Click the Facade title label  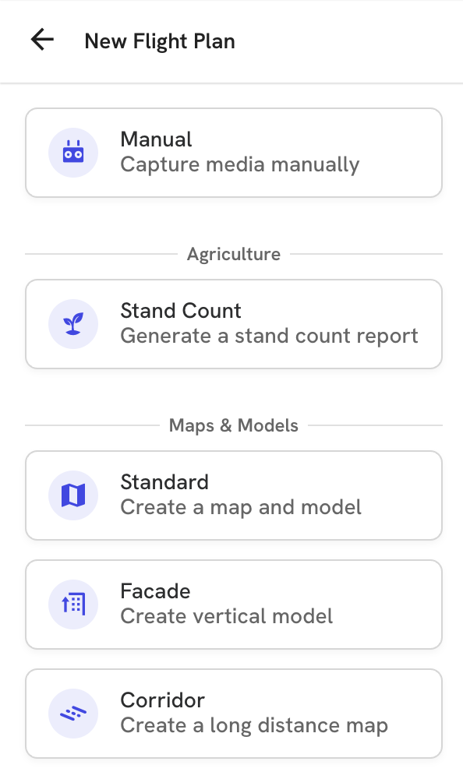click(155, 591)
